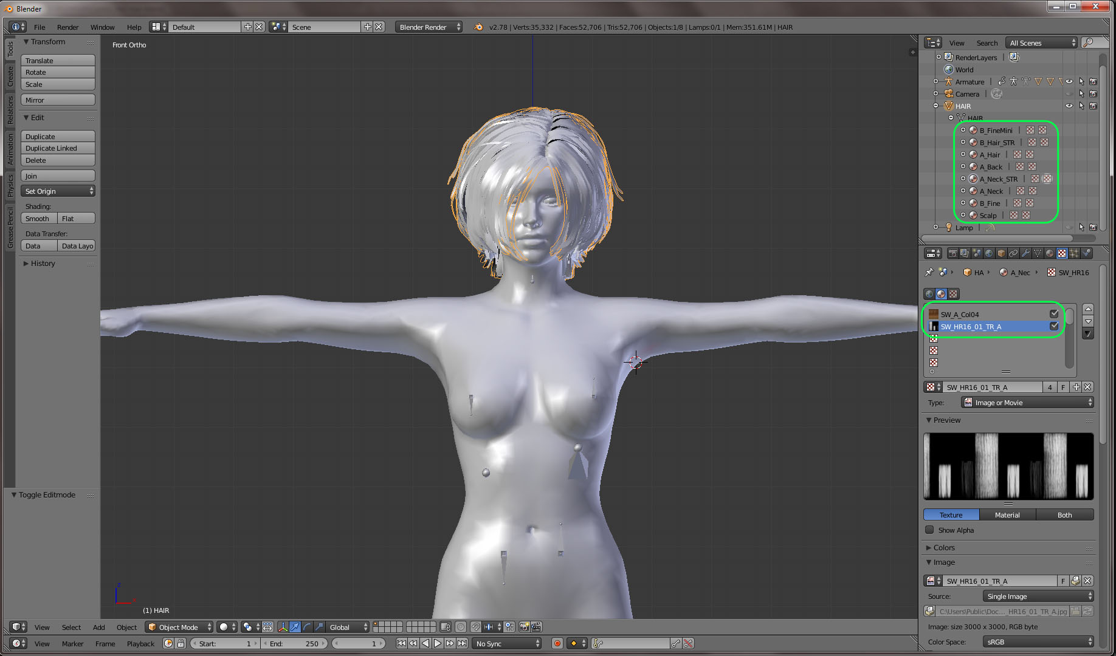Uncheck the SW_A_Col04 texture slot checkbox
Image resolution: width=1116 pixels, height=656 pixels.
1054,314
